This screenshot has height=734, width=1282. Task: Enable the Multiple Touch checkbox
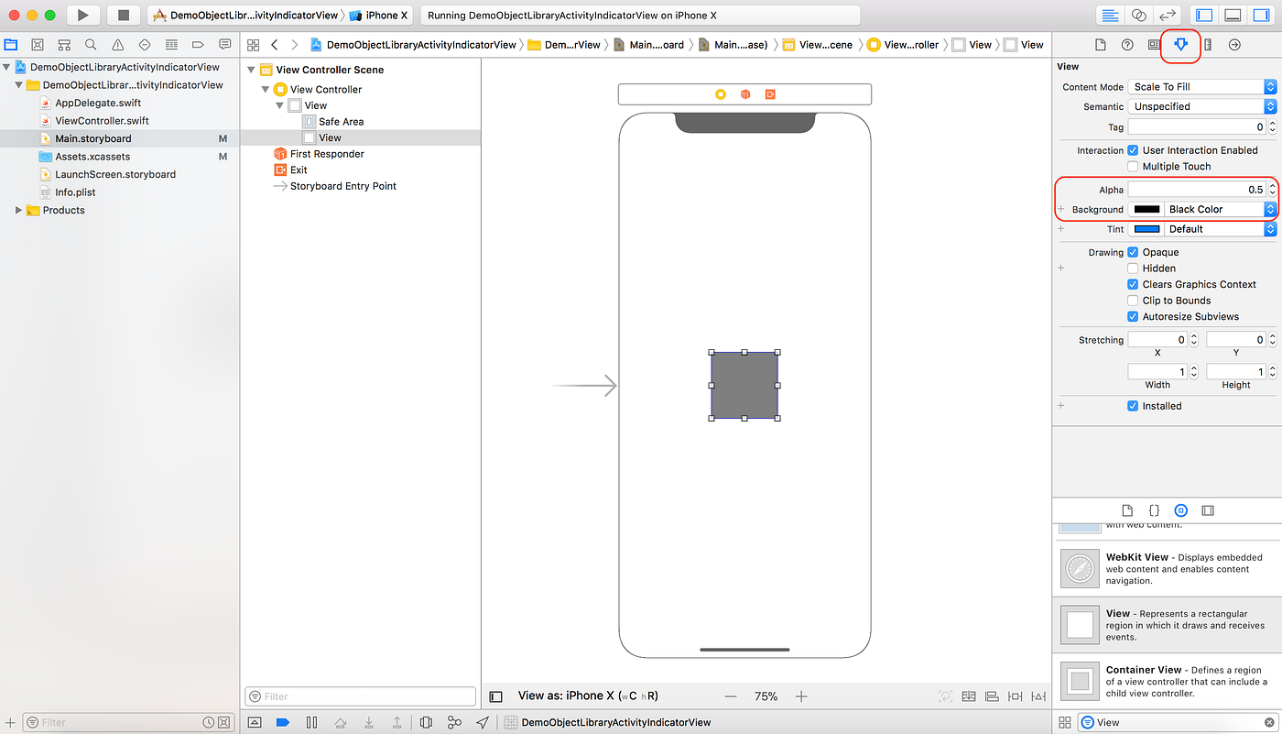point(1133,167)
